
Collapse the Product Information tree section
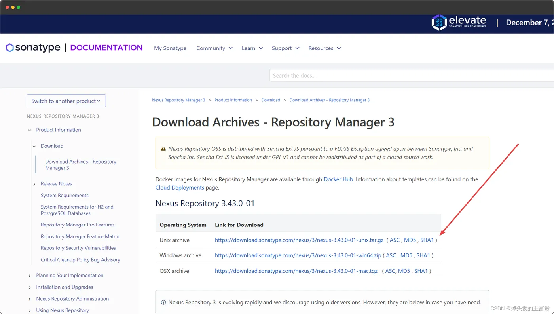coord(30,130)
